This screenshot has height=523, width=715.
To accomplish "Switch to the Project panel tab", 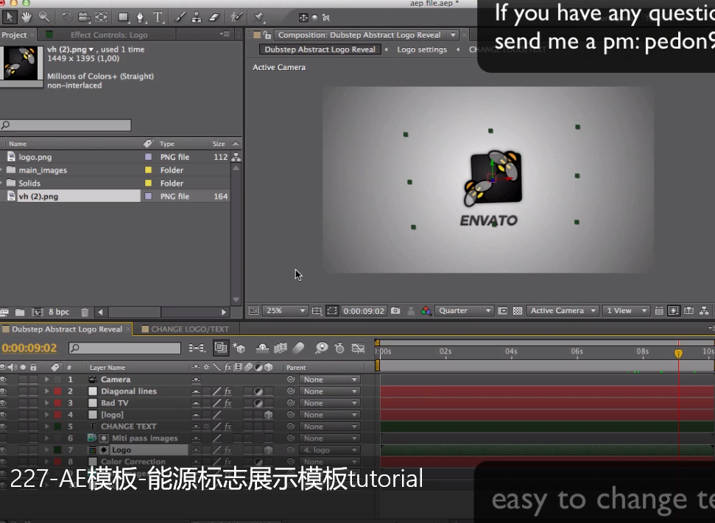I will (x=14, y=35).
